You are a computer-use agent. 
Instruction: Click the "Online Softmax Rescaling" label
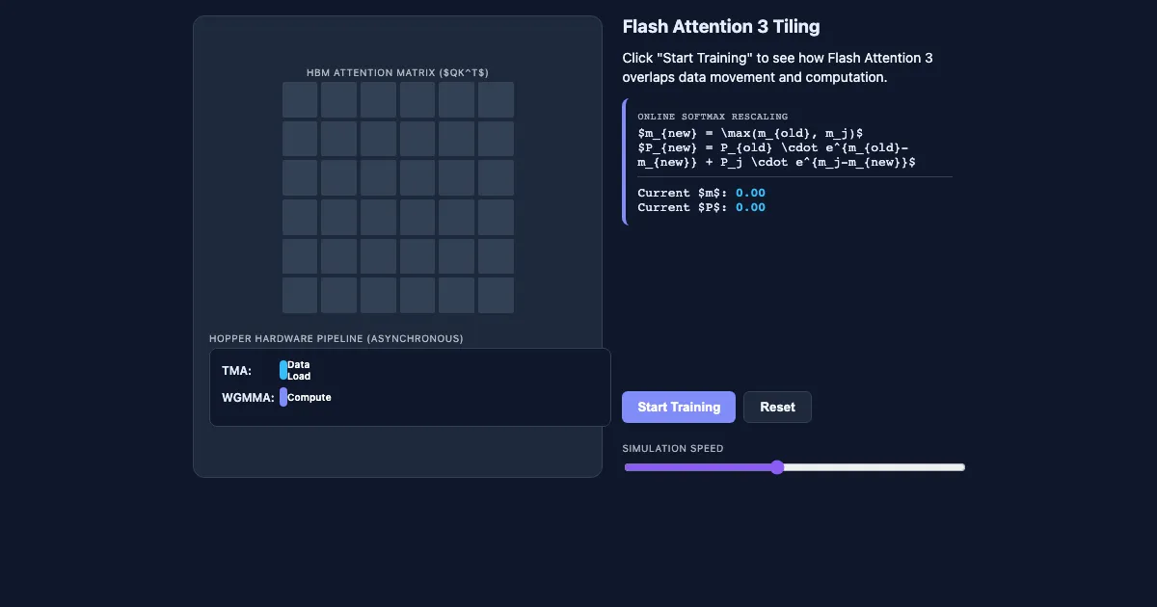713,117
